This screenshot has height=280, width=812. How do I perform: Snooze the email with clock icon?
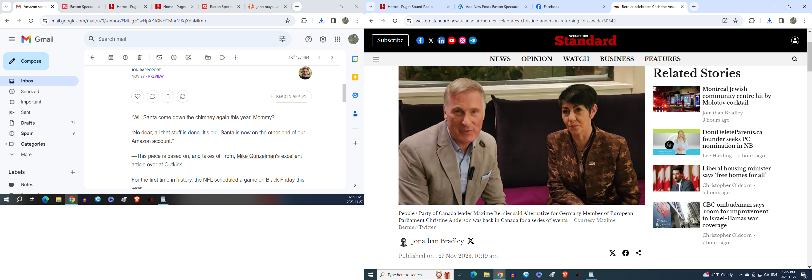(174, 57)
